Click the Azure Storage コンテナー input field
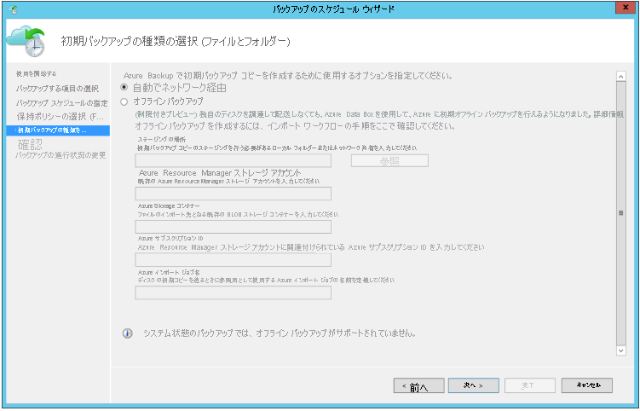This screenshot has width=640, height=411. [x=233, y=227]
